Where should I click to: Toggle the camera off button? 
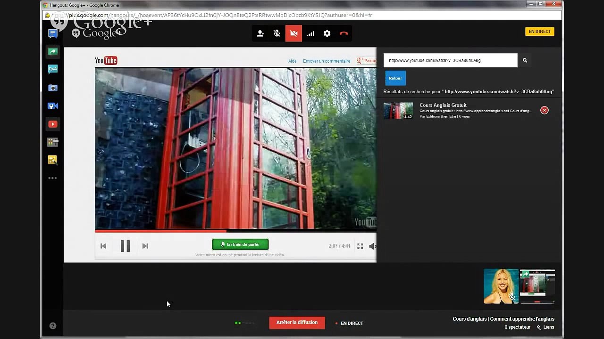tap(294, 33)
